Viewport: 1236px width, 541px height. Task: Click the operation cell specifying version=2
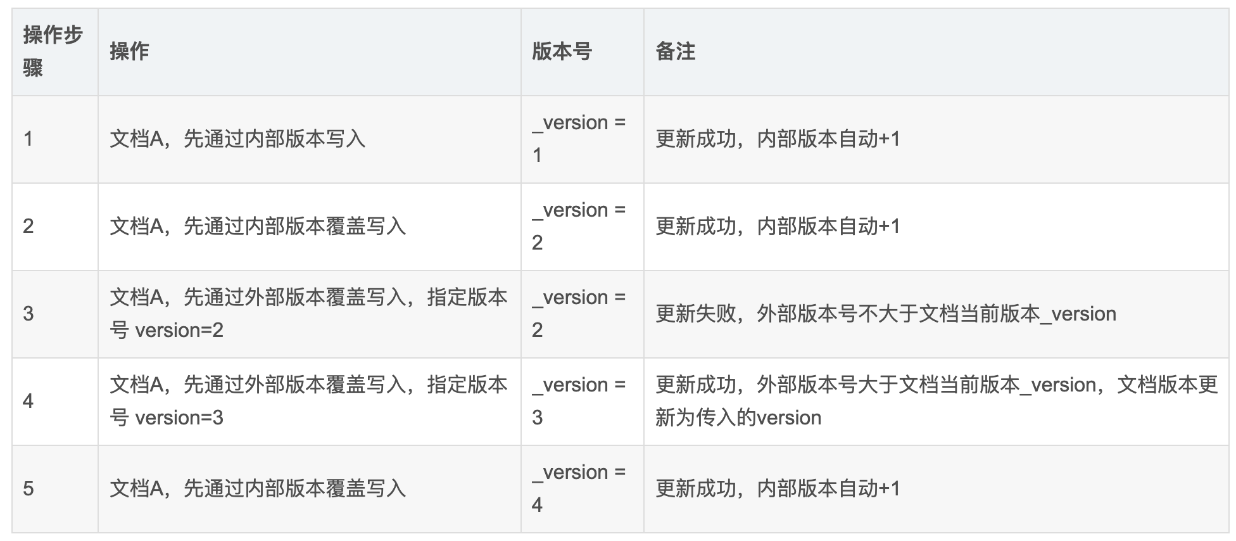click(308, 314)
